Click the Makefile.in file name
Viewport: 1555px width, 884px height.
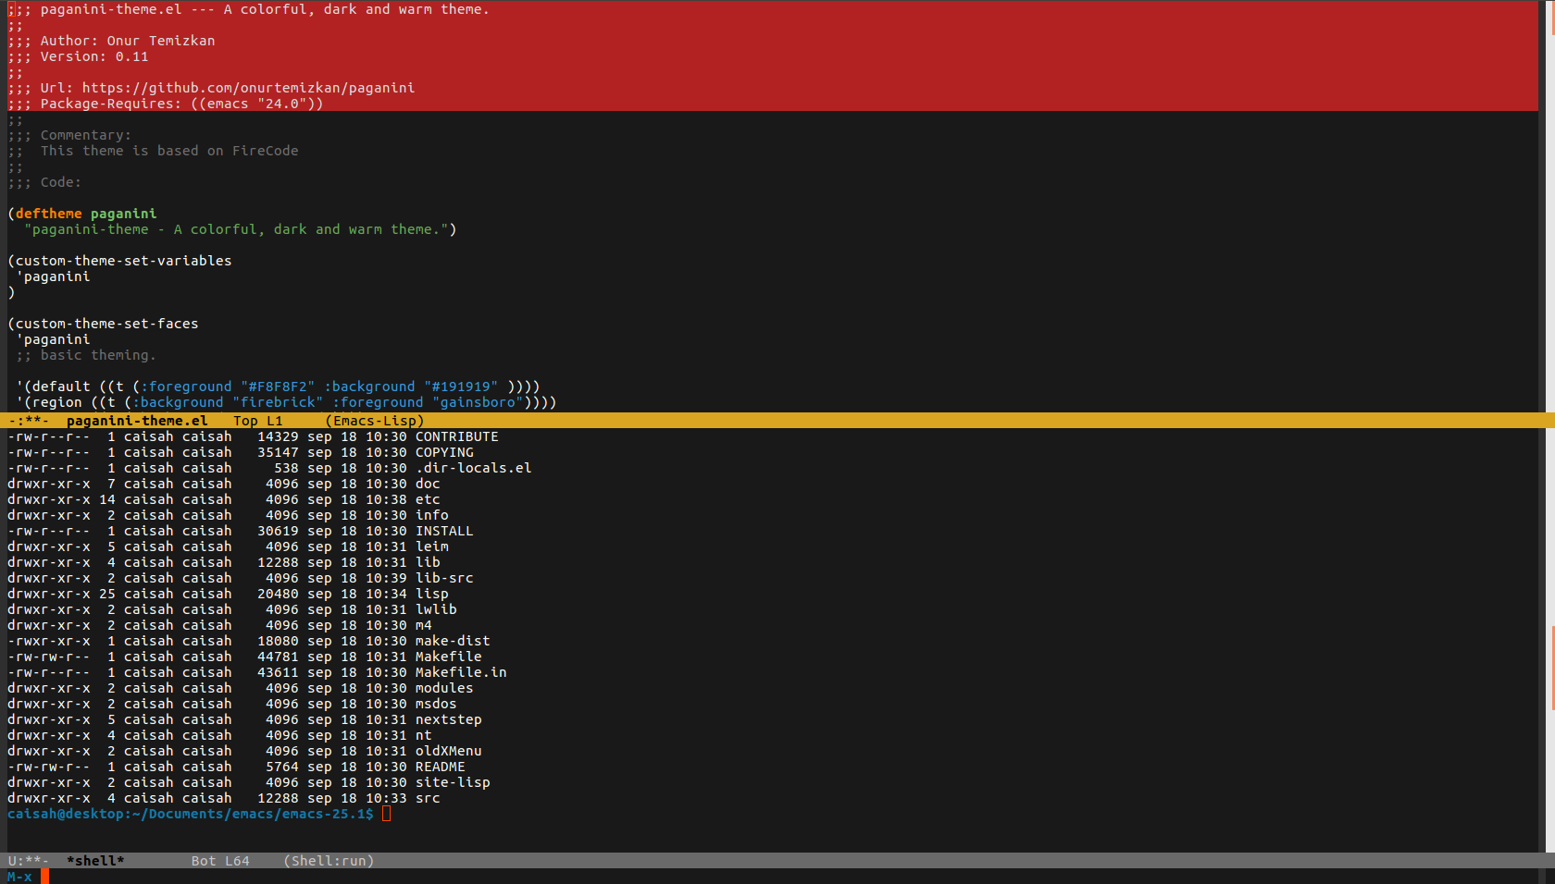[461, 672]
